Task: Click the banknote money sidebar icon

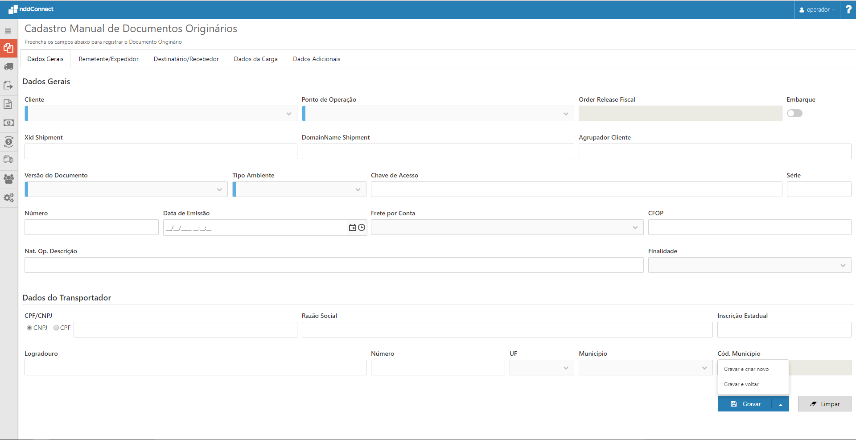Action: pyautogui.click(x=8, y=123)
